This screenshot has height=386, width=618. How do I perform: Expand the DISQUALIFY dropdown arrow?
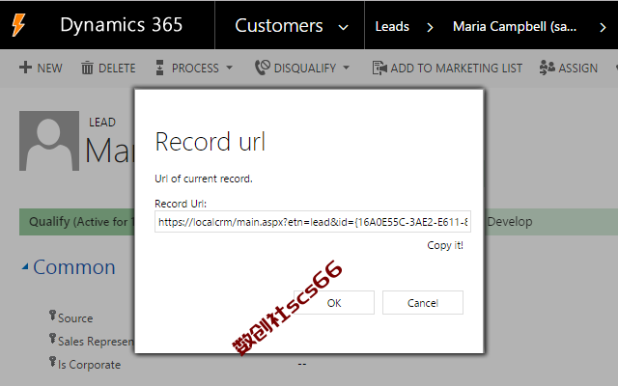point(346,68)
